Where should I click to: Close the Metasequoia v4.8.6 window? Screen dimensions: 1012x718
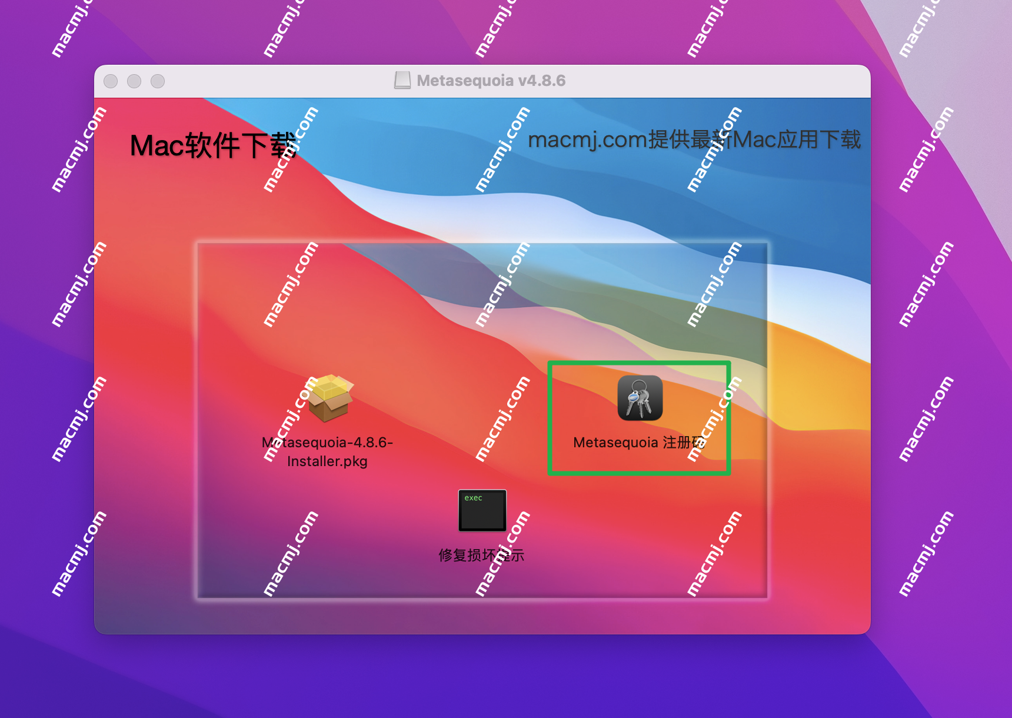tap(111, 81)
